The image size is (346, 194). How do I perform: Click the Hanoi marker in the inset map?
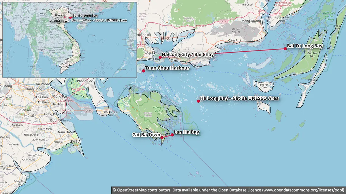(x=65, y=17)
